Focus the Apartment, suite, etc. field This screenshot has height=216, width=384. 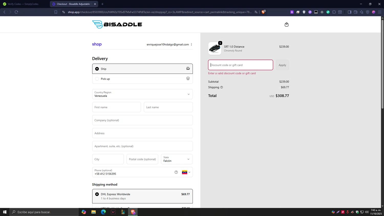click(x=142, y=146)
